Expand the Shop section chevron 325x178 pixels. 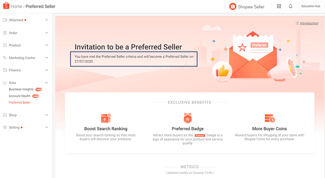pyautogui.click(x=46, y=115)
